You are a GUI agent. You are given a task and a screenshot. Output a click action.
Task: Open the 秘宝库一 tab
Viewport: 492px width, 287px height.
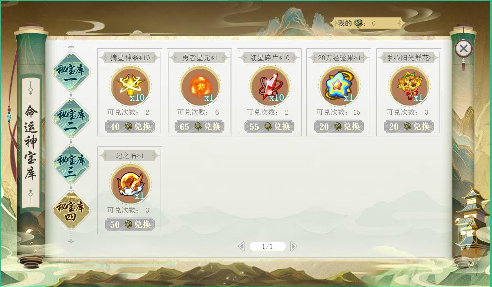(71, 72)
